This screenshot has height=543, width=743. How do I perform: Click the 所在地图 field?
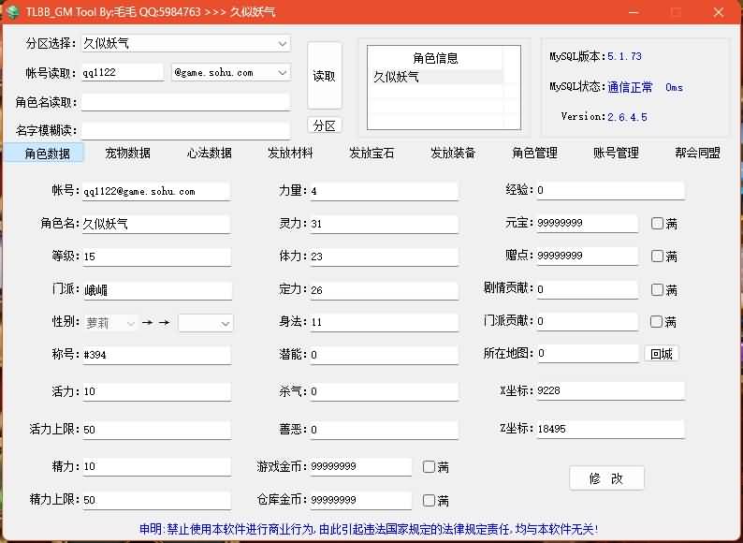(588, 353)
